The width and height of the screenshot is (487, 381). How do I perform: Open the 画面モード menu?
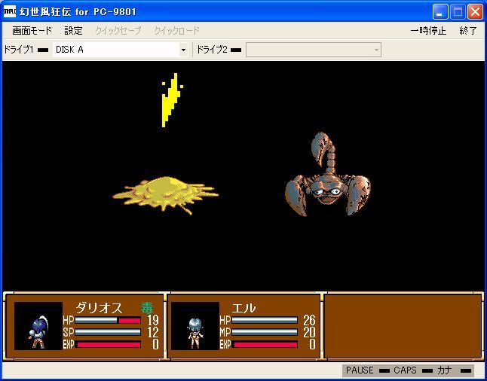pos(32,31)
